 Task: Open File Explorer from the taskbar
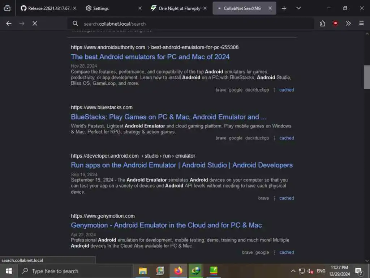[143, 271]
